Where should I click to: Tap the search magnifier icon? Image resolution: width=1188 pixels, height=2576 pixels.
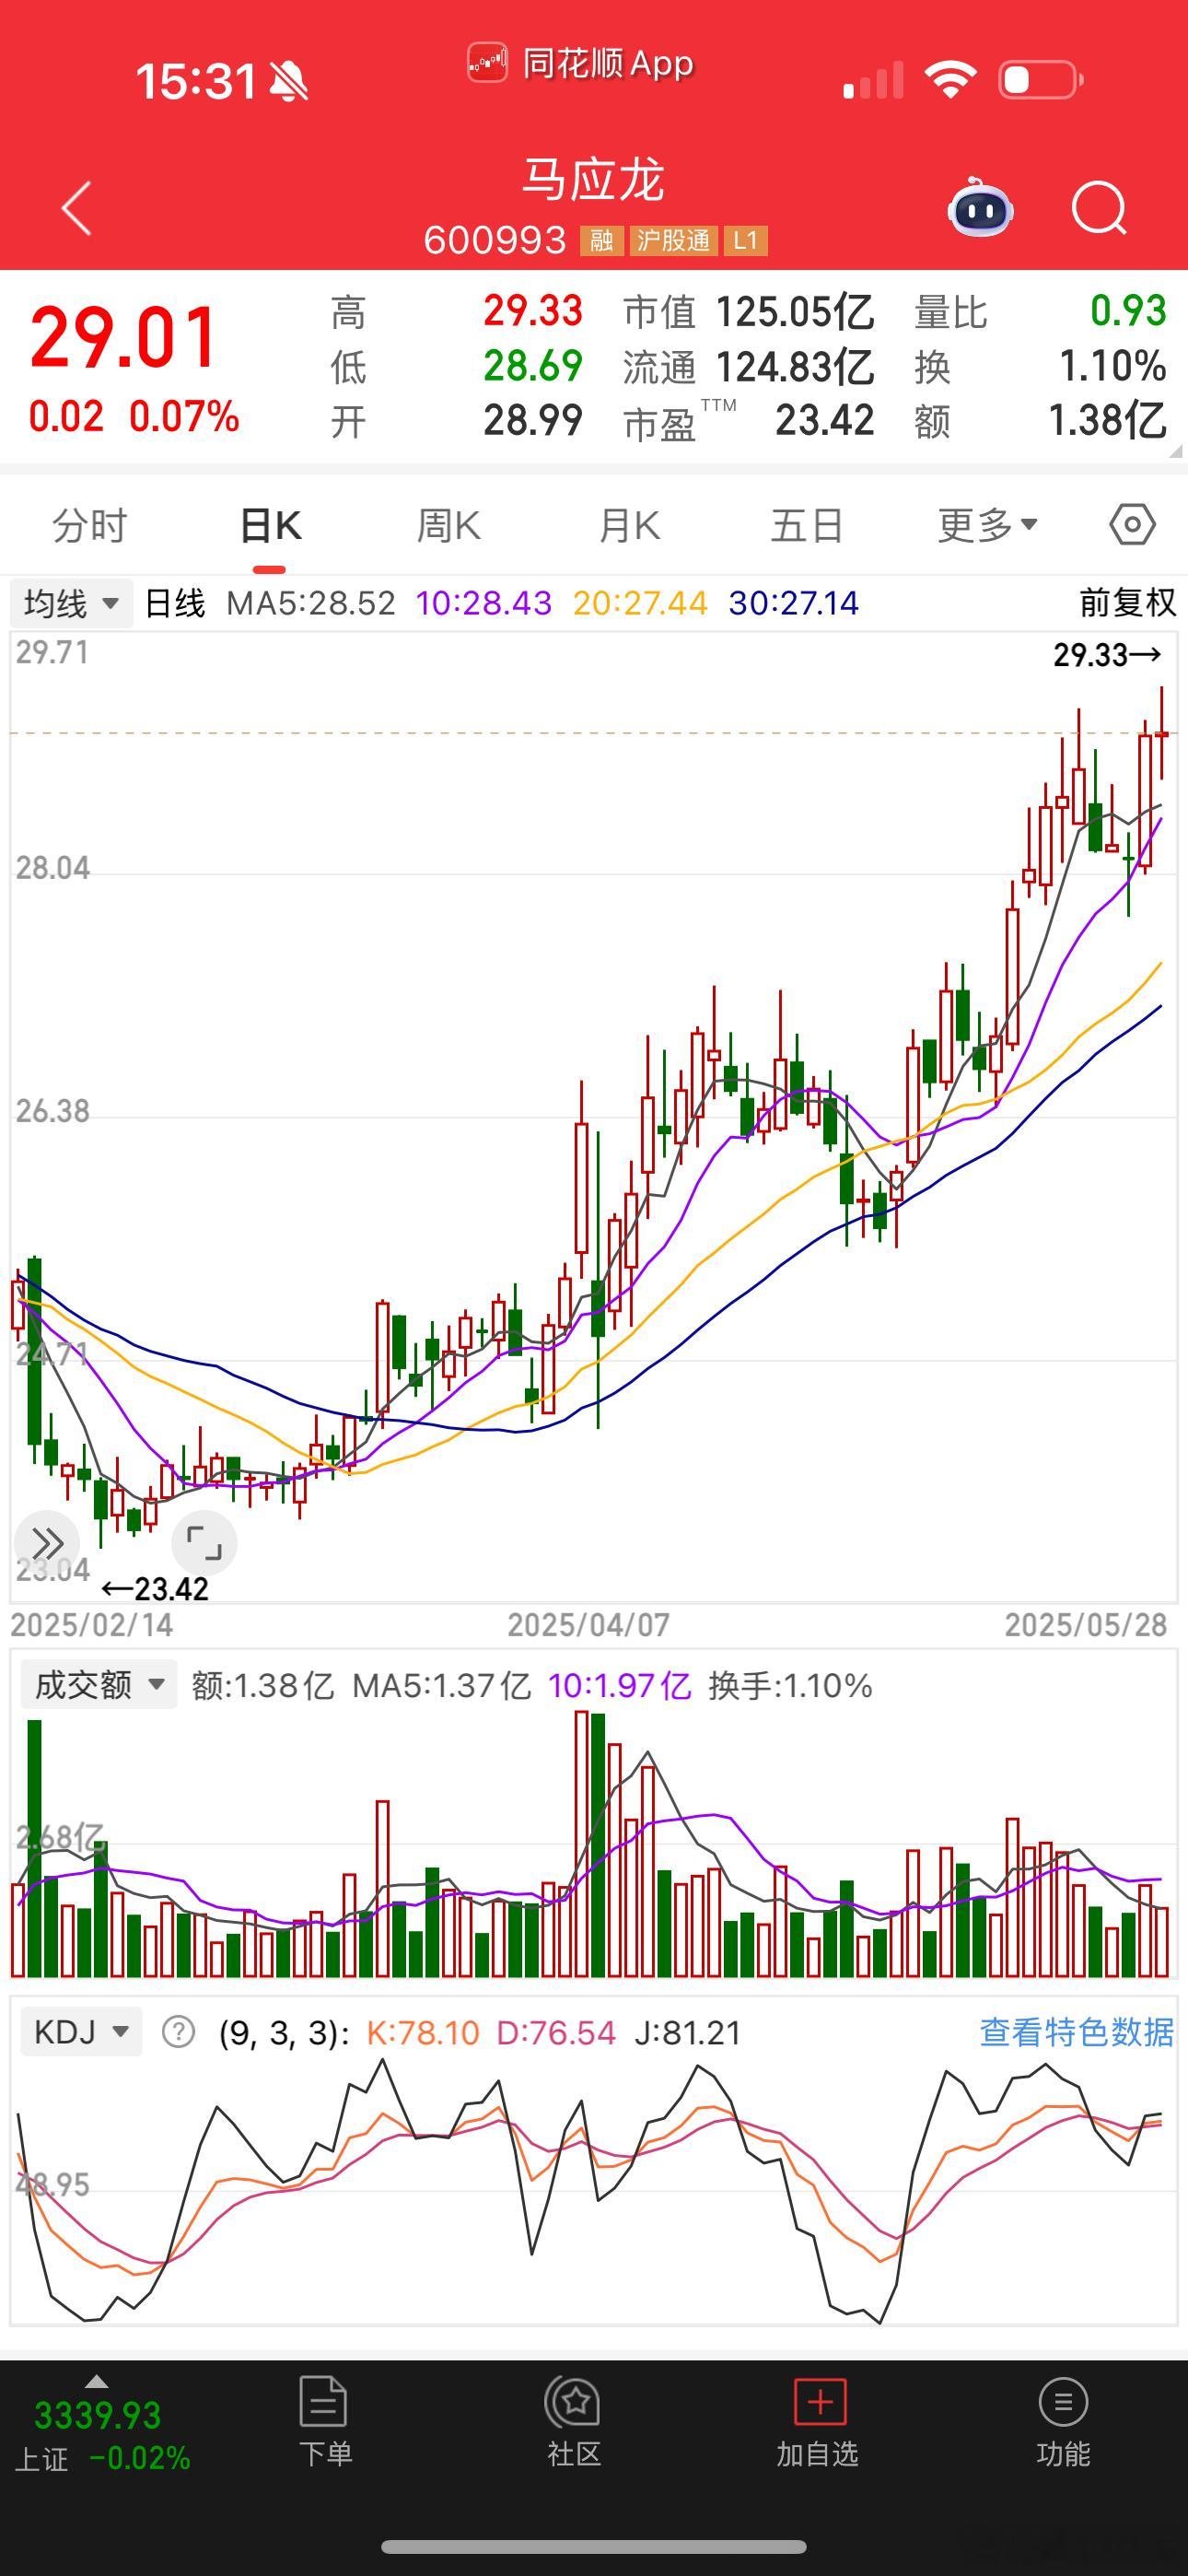point(1098,208)
